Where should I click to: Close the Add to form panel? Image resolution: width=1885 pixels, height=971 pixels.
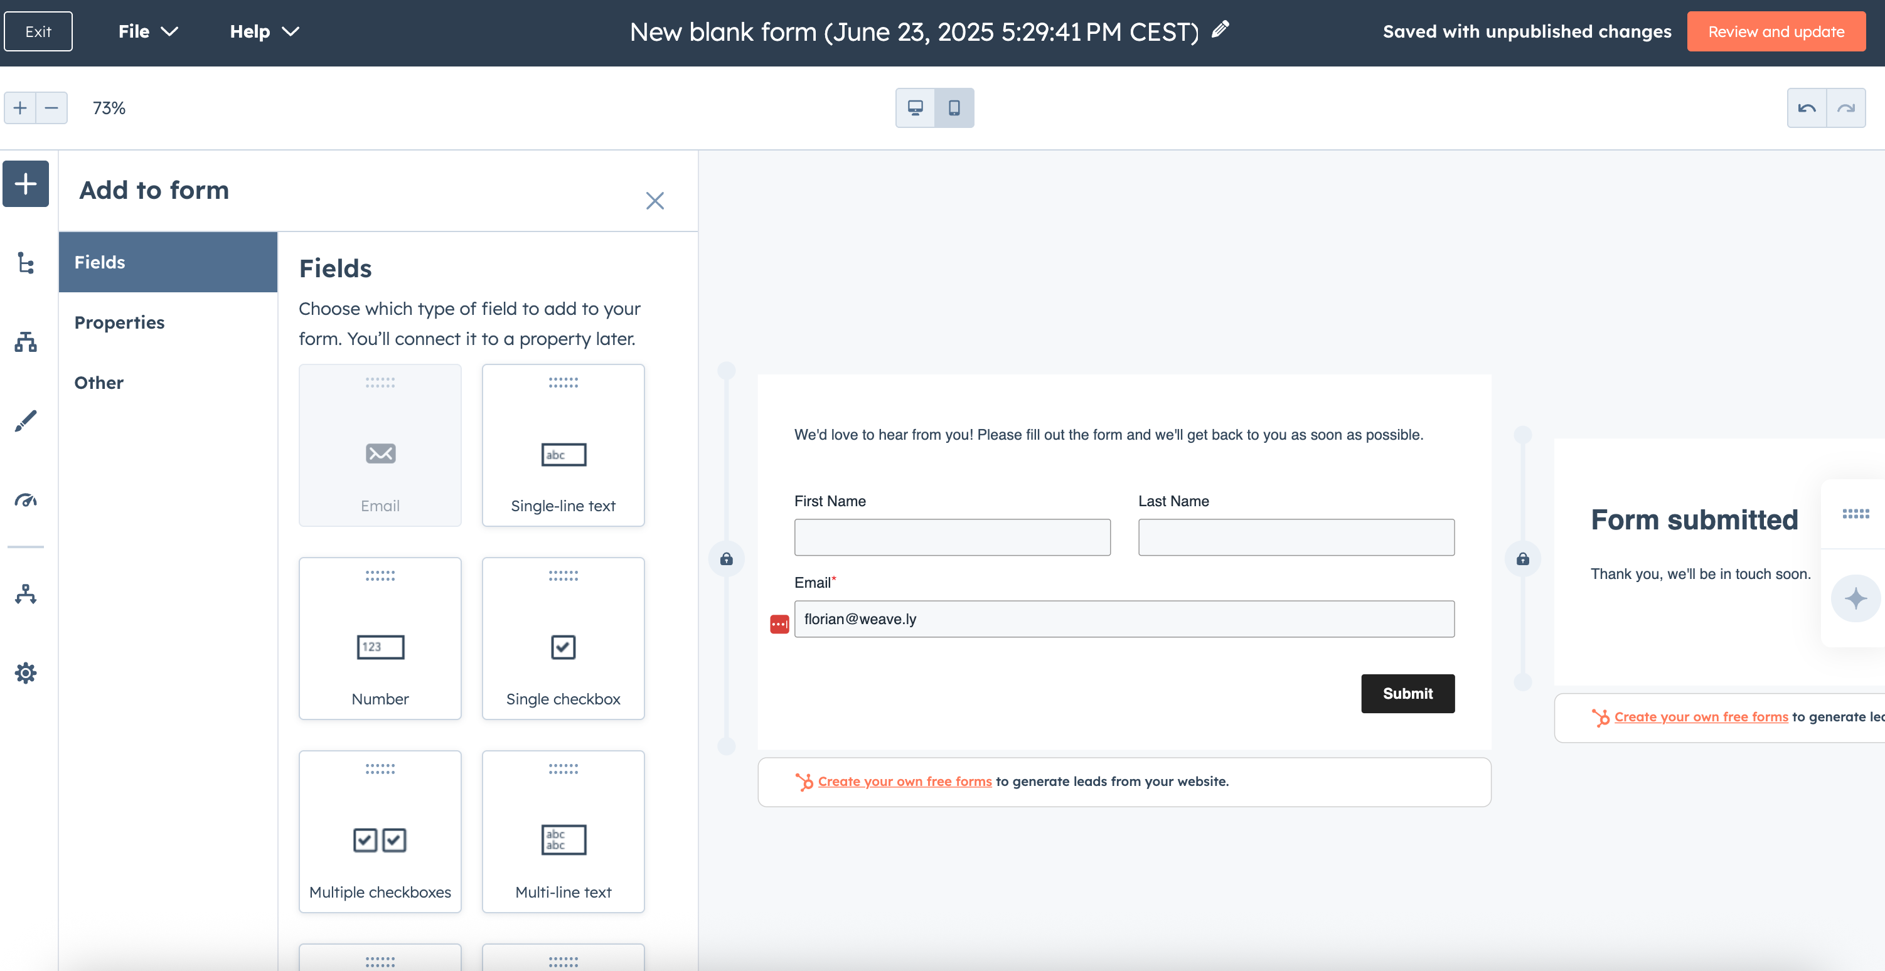[655, 201]
